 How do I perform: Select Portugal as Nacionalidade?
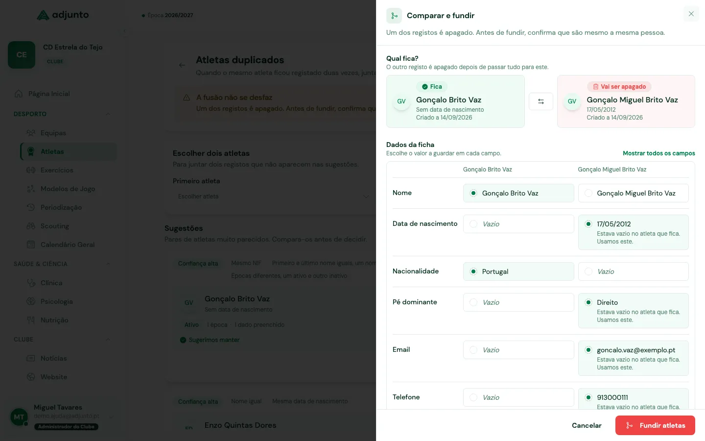[518, 271]
